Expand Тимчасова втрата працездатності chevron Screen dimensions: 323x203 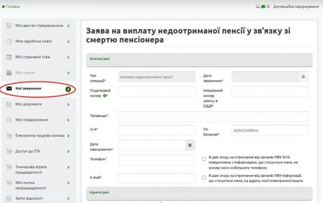[68, 167]
